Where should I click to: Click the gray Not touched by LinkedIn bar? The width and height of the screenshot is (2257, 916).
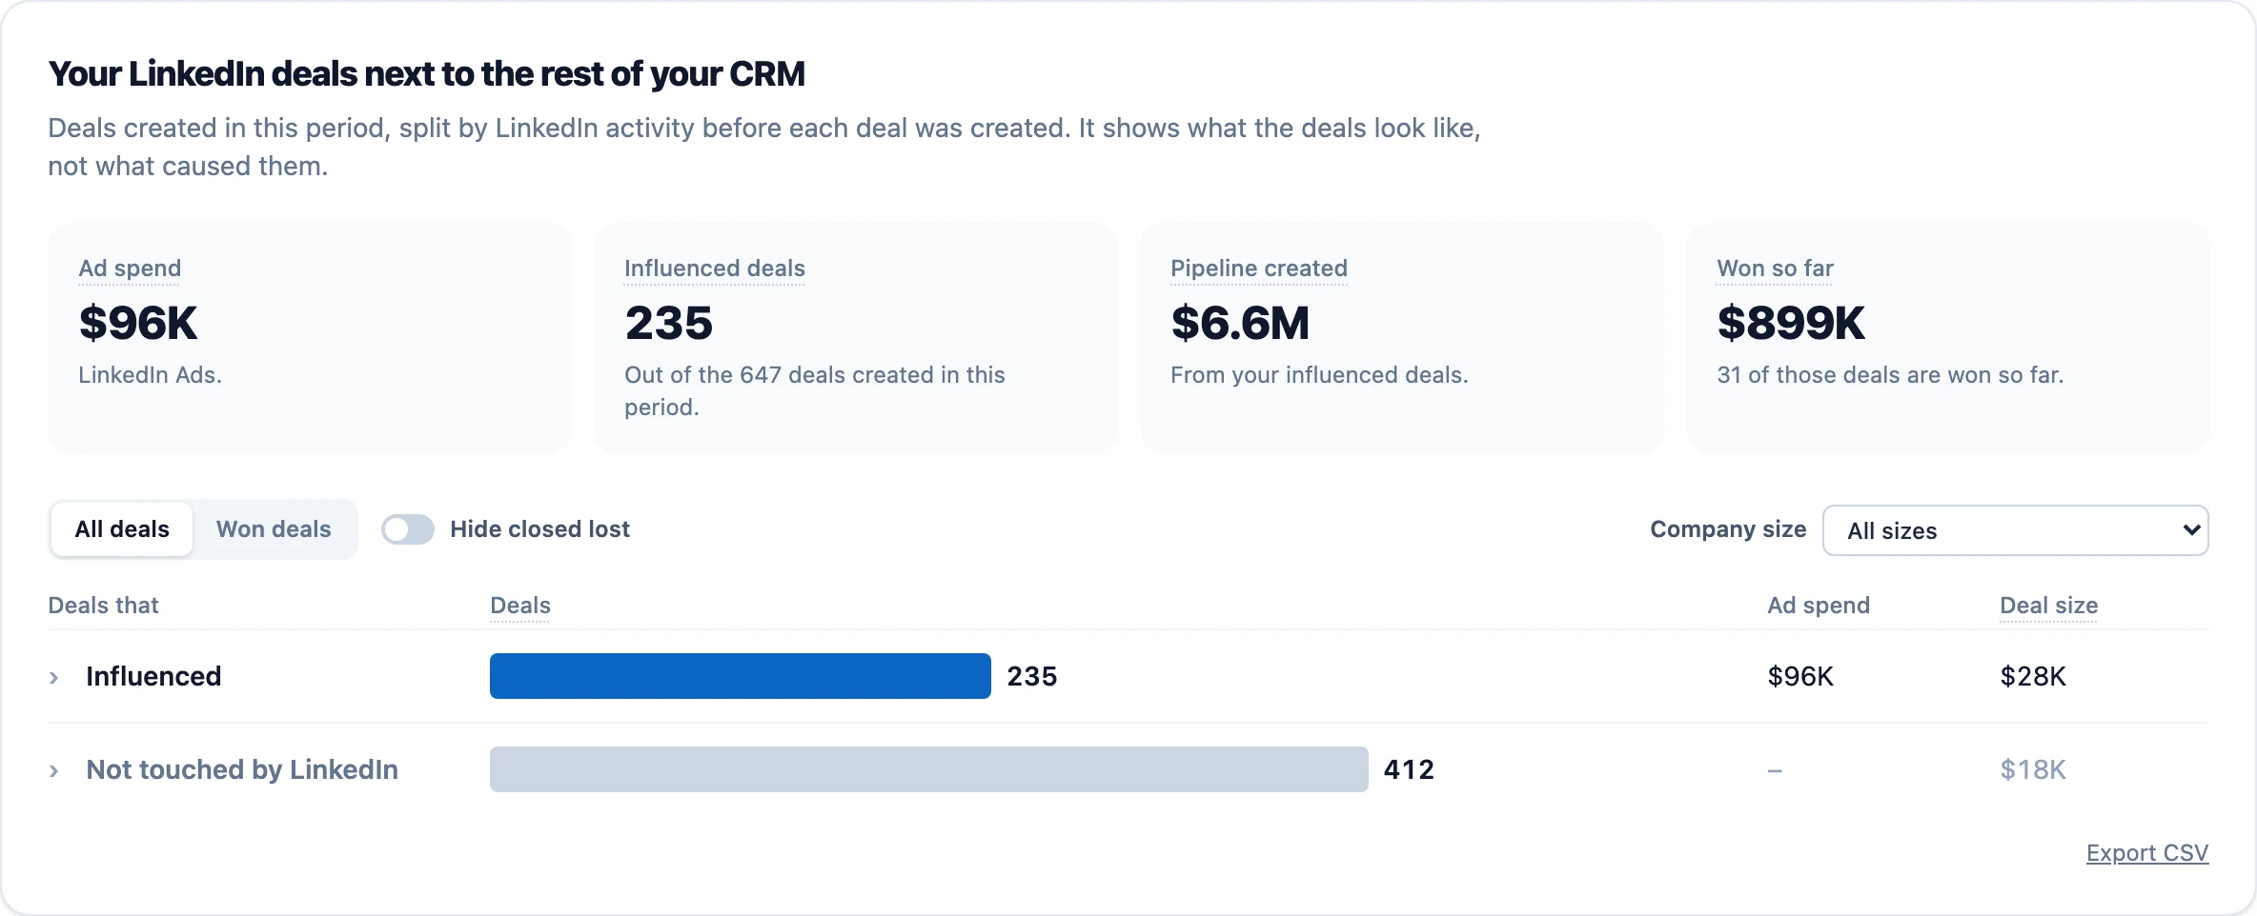click(929, 769)
